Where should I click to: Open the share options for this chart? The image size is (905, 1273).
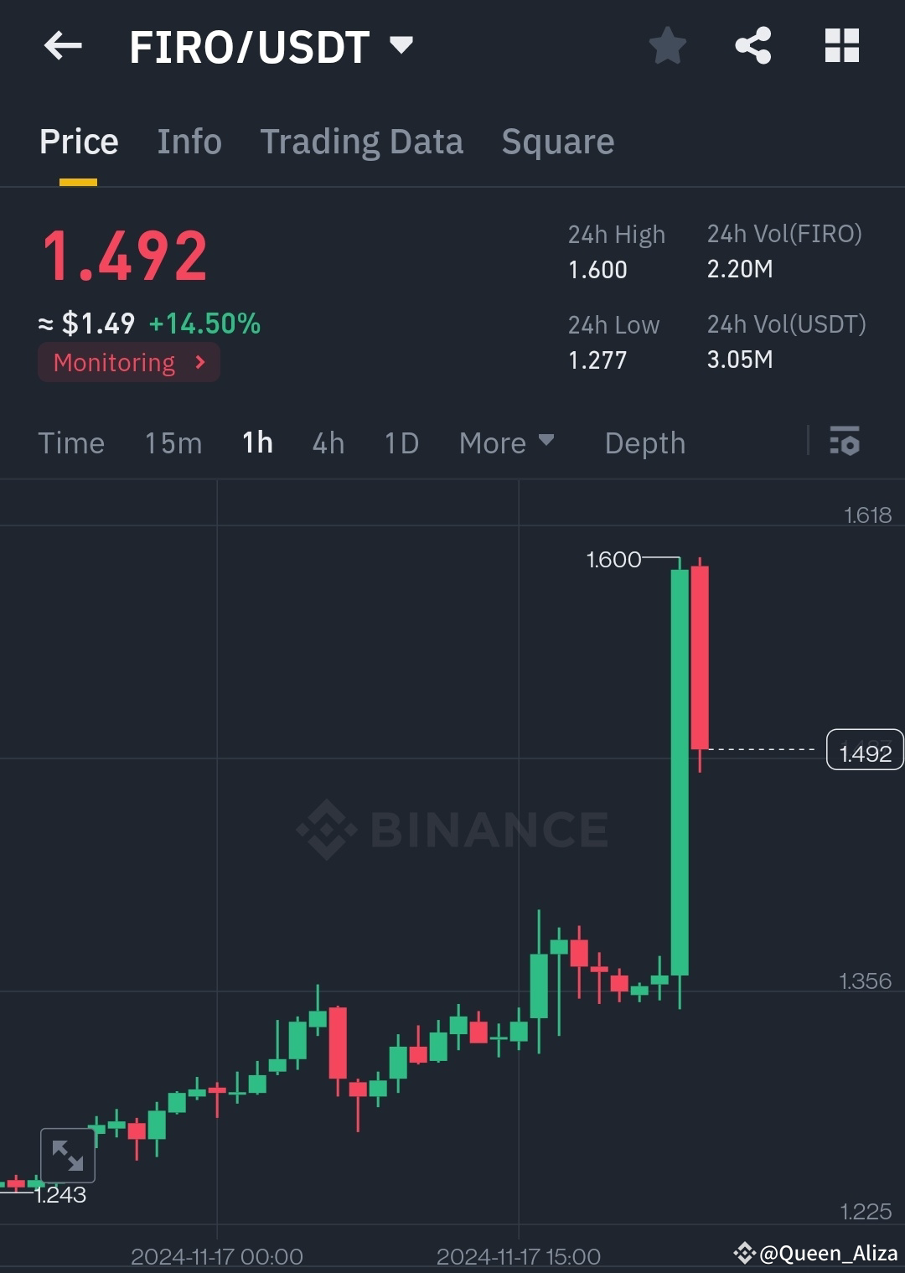point(754,46)
